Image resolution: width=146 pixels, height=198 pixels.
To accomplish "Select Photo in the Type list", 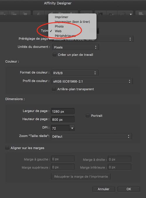I will [59, 27].
